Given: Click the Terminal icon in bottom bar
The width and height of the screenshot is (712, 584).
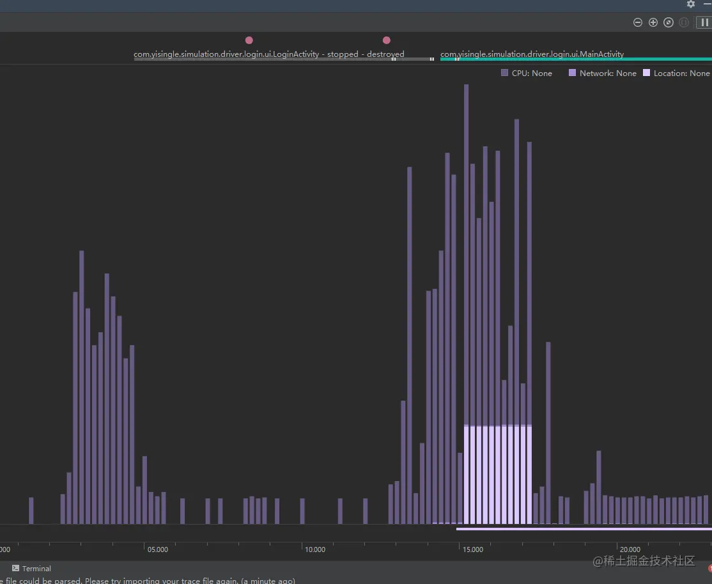Looking at the screenshot, I should coord(15,568).
